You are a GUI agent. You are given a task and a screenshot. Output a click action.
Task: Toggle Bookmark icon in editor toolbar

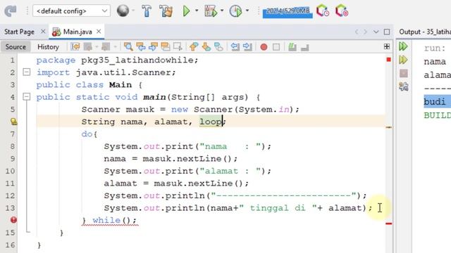[x=218, y=46]
